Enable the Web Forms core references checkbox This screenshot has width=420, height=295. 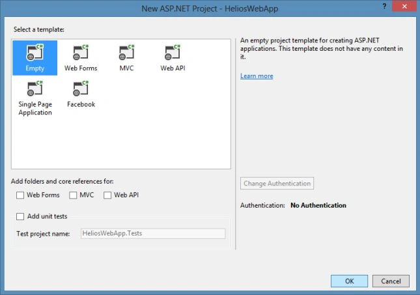(20, 195)
